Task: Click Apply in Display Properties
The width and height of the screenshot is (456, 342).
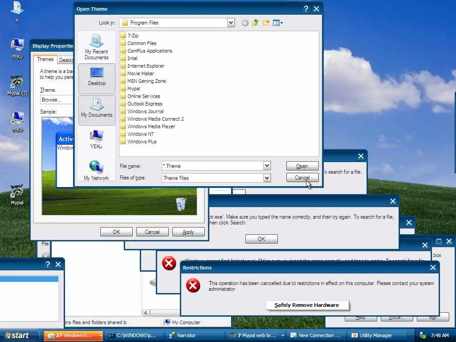Action: coord(188,232)
